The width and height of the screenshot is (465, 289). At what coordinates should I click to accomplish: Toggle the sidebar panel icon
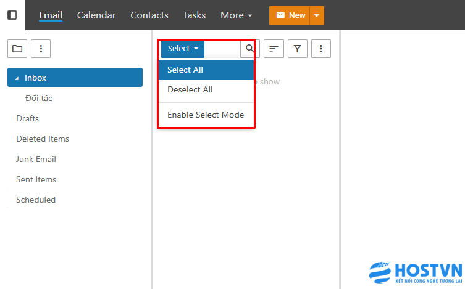12,15
